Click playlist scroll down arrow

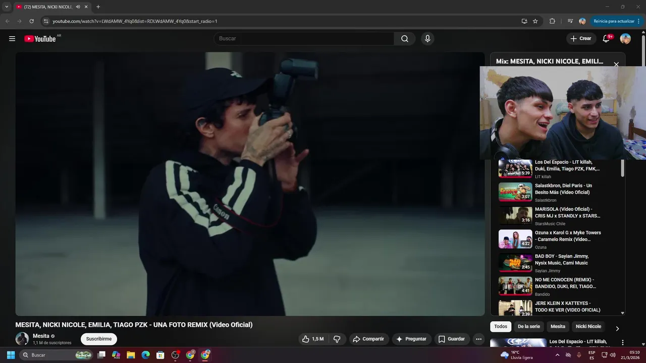(x=622, y=313)
